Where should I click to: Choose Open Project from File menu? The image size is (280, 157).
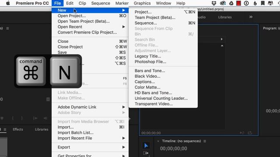90,16
